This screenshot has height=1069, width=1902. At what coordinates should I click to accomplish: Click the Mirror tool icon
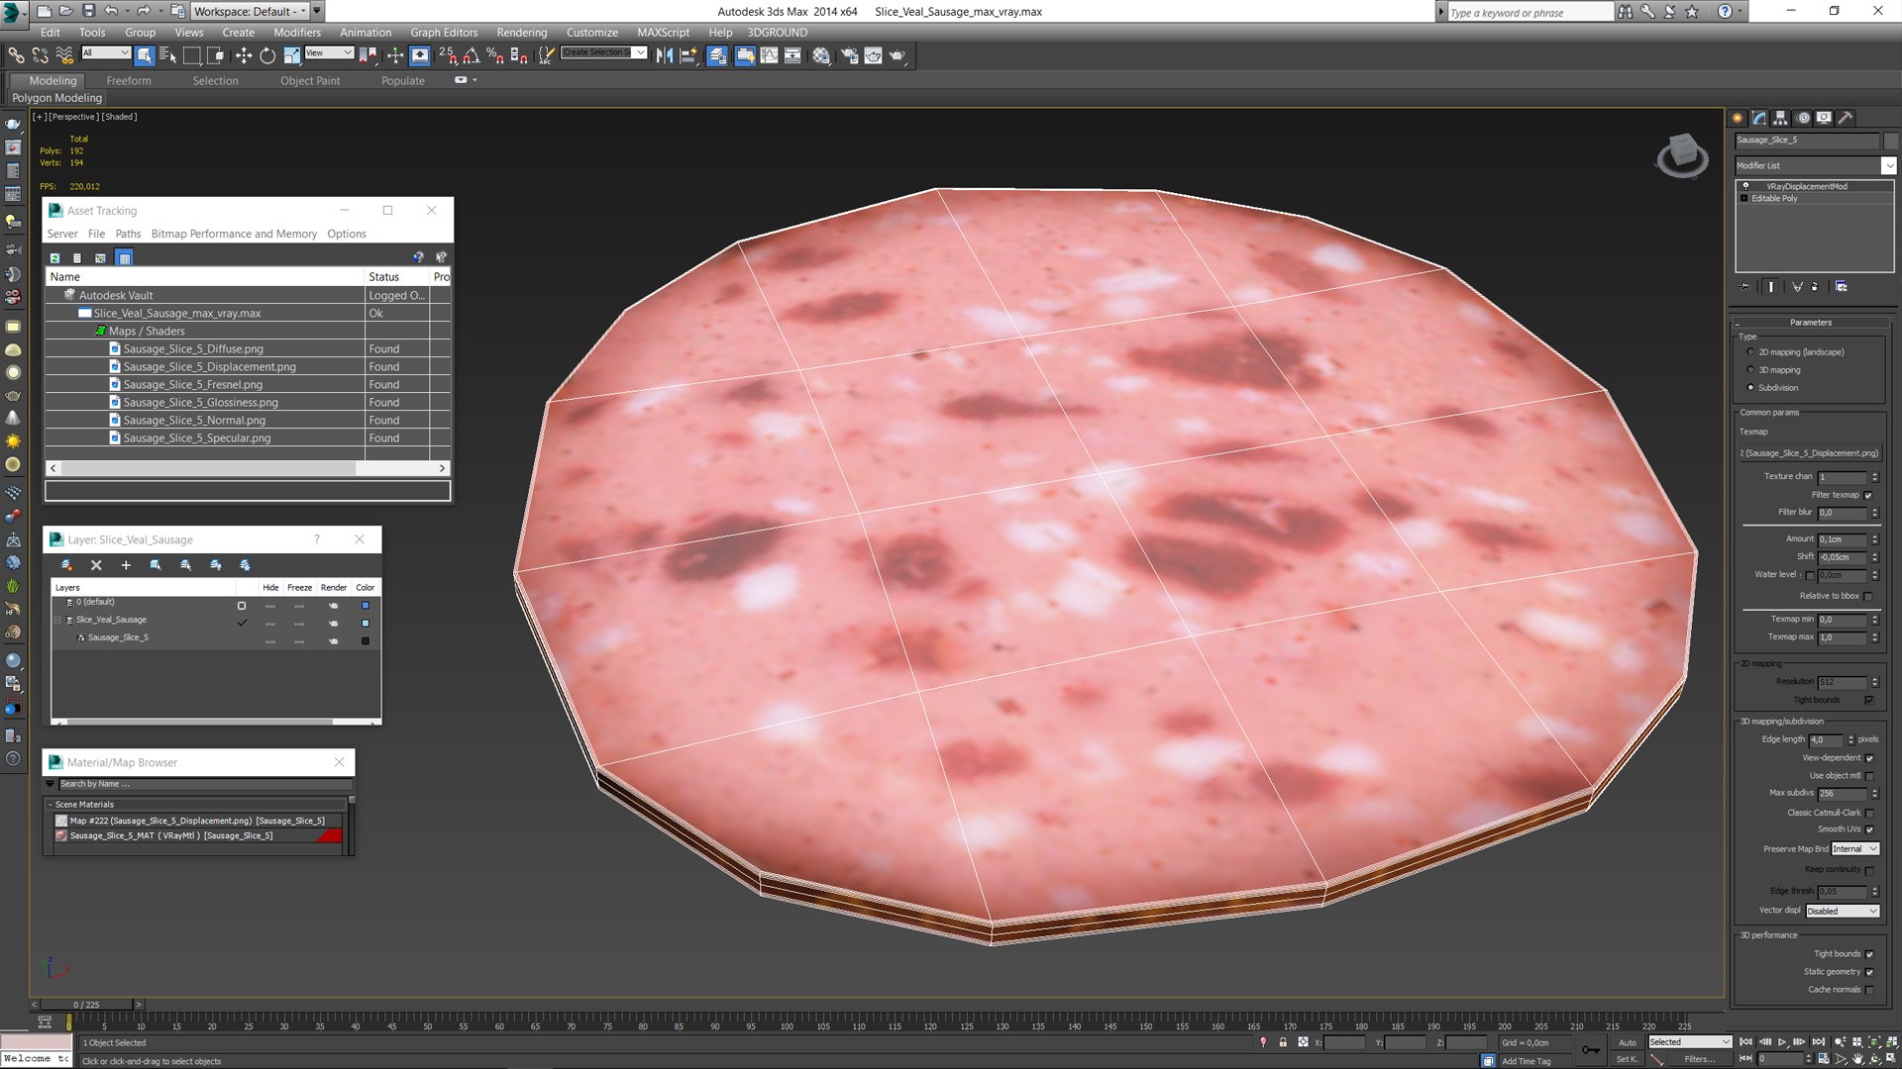[665, 55]
